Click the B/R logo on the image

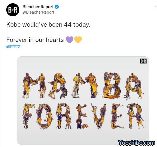(x=143, y=61)
